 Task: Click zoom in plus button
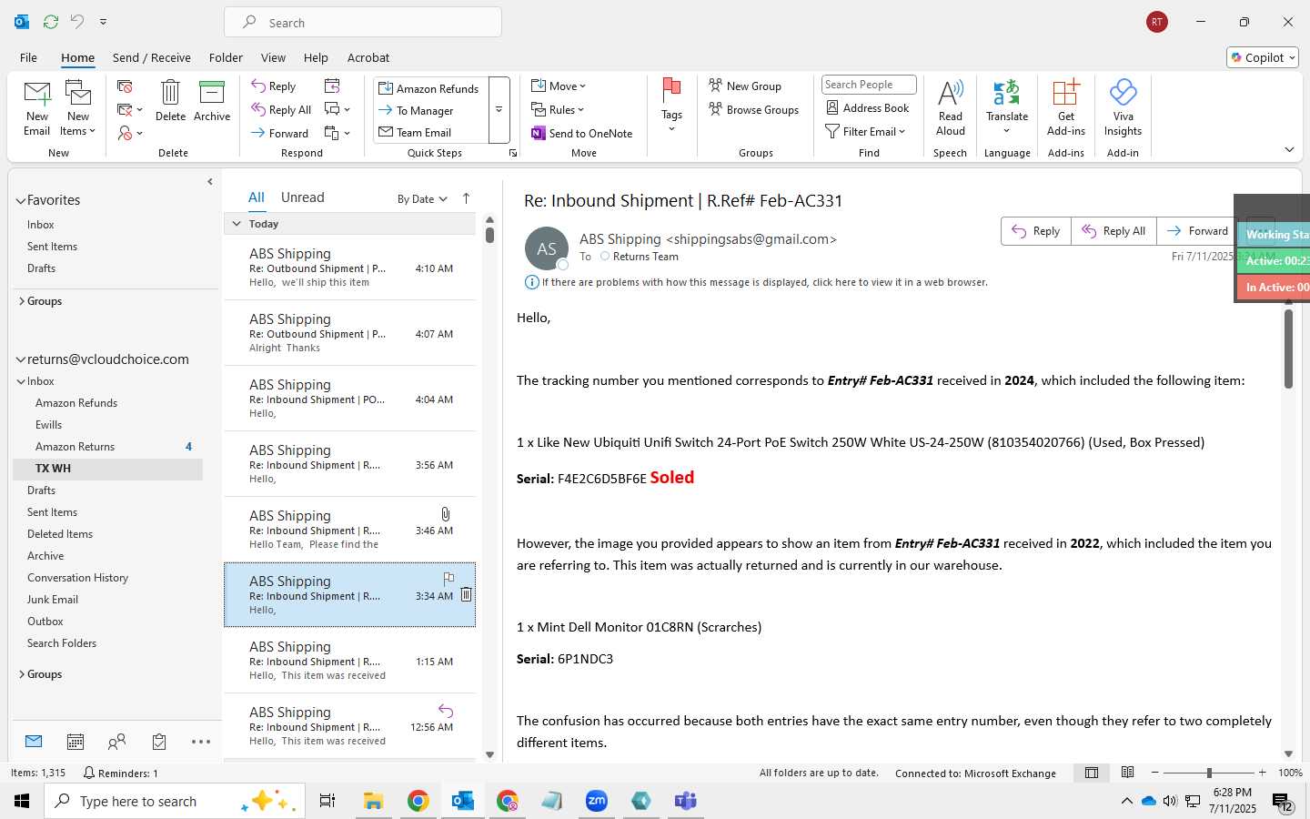click(x=1262, y=773)
